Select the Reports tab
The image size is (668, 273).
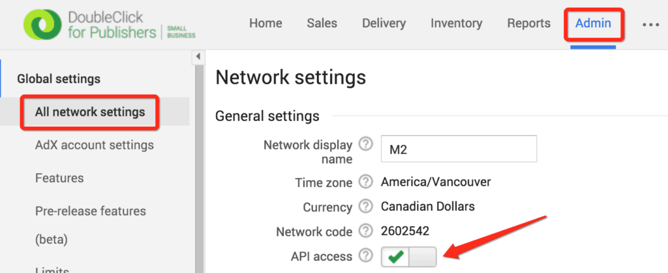(528, 23)
